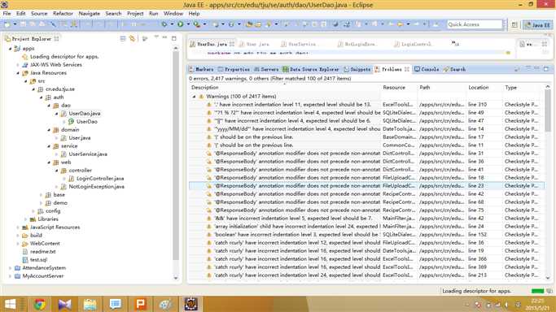Select LoginController.java in the project tree
Viewport: 556px width, 312px height.
point(100,179)
